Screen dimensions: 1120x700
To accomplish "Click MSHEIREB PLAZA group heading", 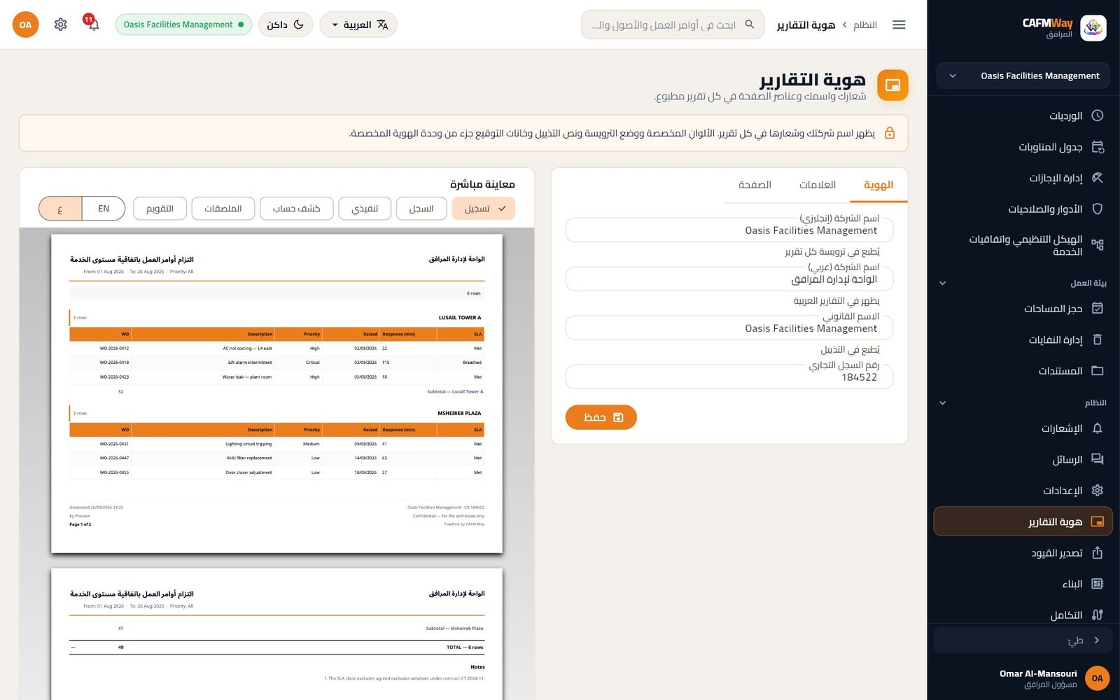I will [459, 413].
